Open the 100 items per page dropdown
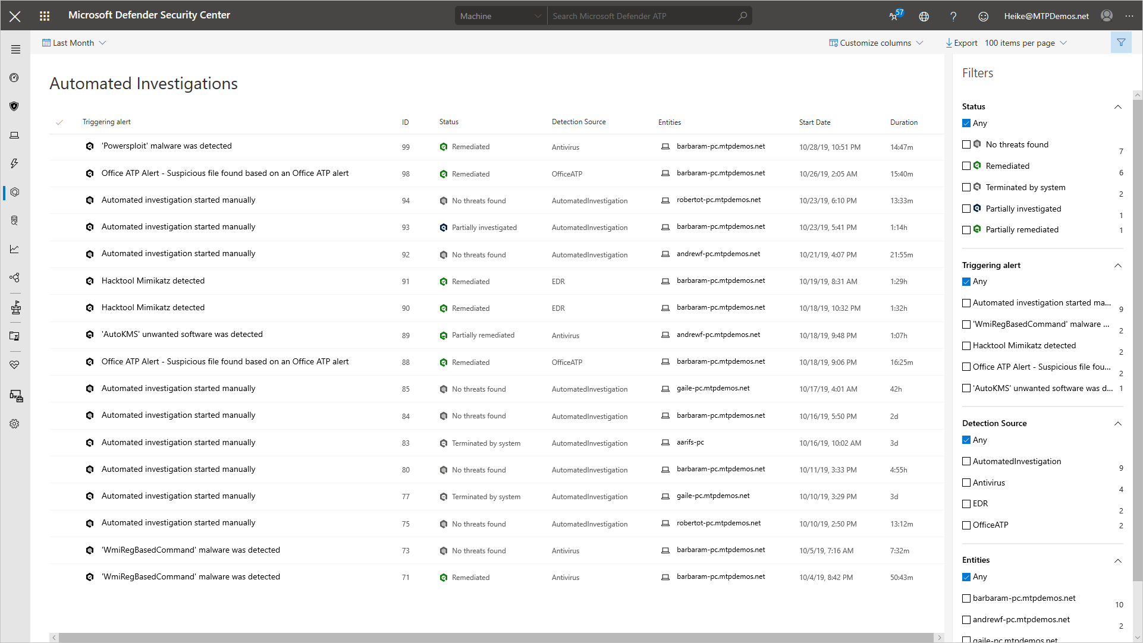 pos(1026,43)
